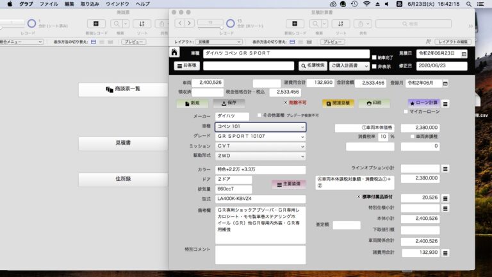This screenshot has width=492, height=277.
Task: Open the Notification Center icon
Action: (x=480, y=4)
